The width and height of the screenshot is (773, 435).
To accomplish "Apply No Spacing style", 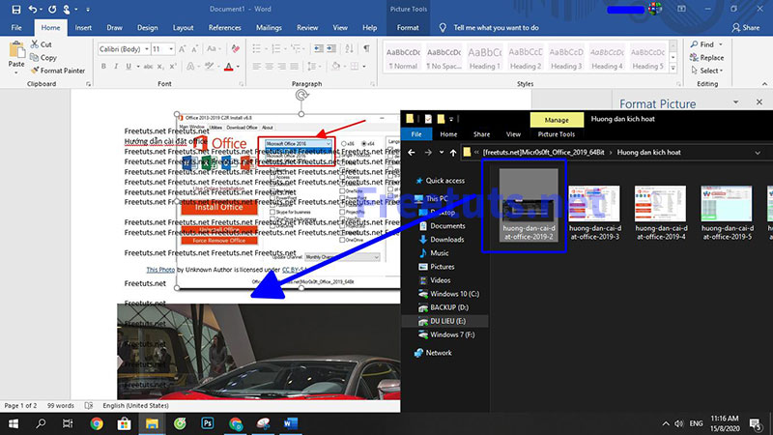I will [x=444, y=58].
